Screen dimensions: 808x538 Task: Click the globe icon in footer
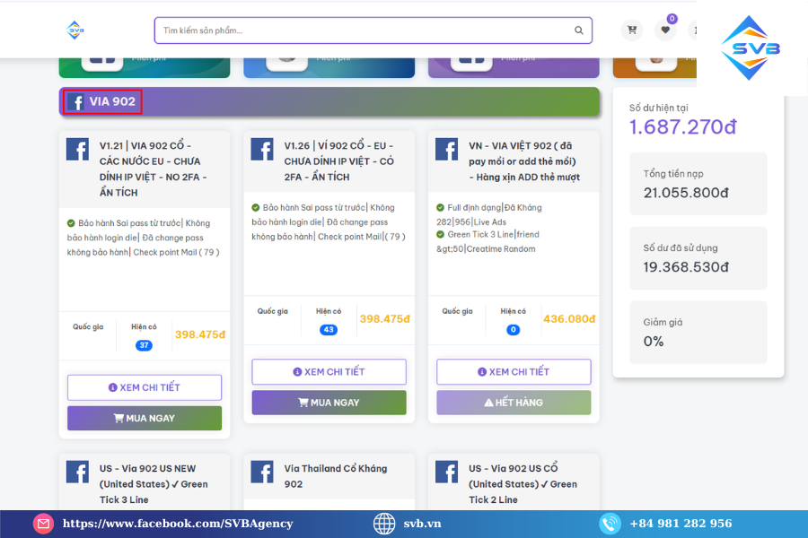point(384,524)
